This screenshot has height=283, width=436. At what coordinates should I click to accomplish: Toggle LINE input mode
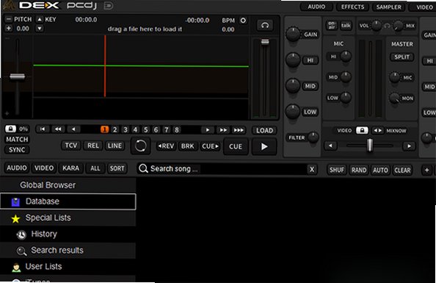point(115,146)
